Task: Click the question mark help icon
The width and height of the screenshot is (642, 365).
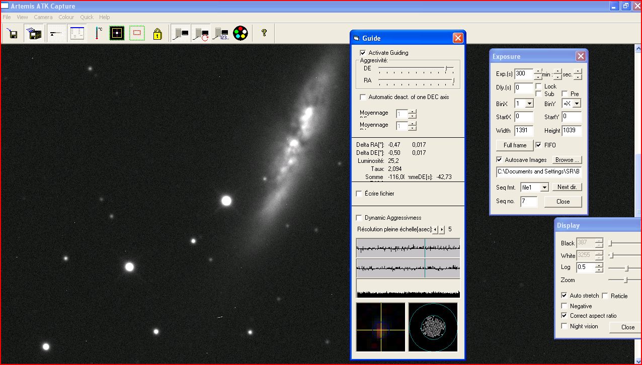Action: coord(264,33)
